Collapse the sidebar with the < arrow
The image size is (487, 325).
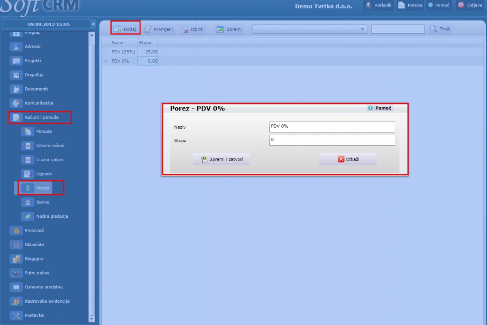(x=93, y=24)
